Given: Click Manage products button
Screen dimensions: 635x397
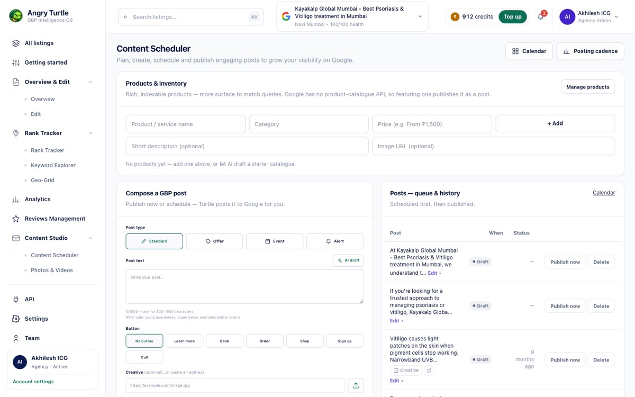Looking at the screenshot, I should (x=588, y=87).
